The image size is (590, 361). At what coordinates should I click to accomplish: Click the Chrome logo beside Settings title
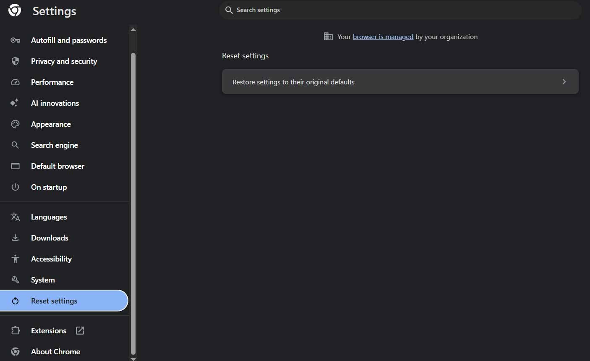coord(15,10)
